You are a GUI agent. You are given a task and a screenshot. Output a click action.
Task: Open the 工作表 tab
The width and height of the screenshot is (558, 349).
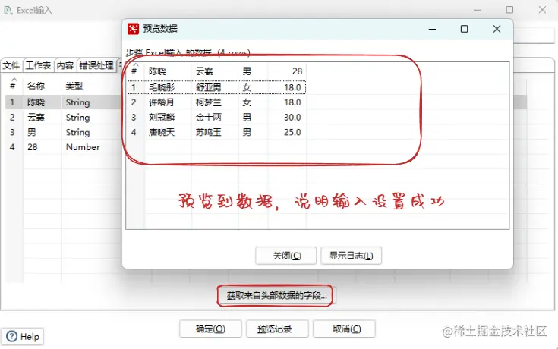click(39, 65)
